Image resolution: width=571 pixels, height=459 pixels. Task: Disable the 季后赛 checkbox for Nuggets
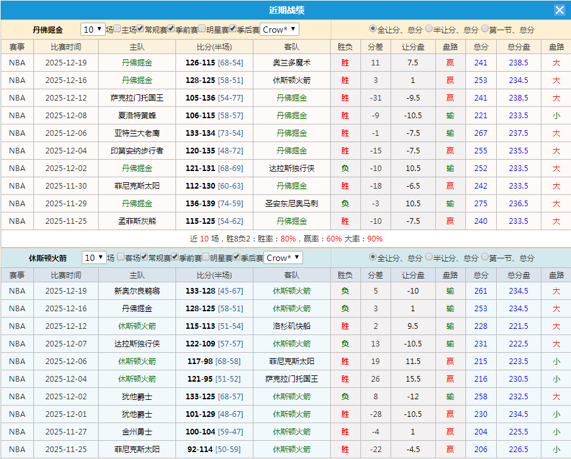pos(233,29)
